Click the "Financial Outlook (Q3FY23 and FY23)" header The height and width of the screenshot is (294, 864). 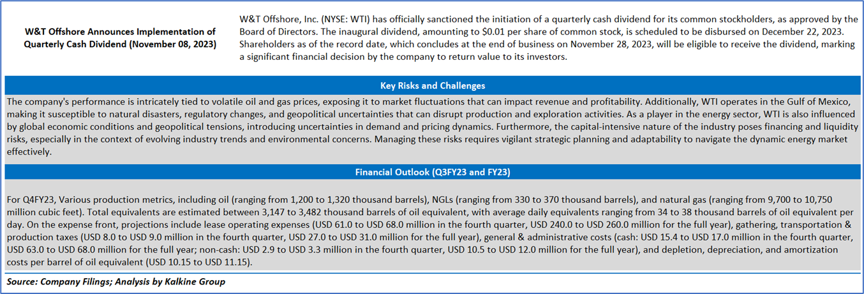431,172
